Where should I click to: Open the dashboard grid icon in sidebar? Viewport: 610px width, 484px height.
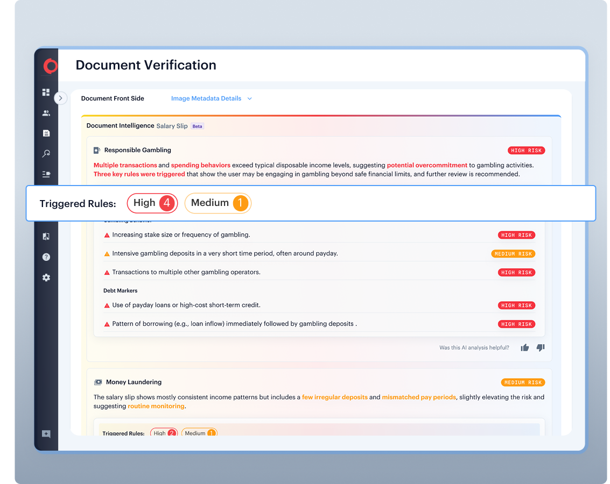[46, 92]
